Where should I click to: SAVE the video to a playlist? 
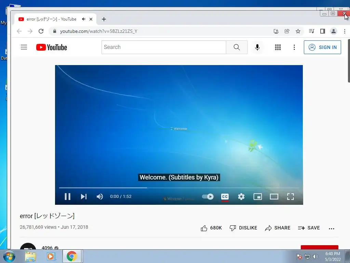pyautogui.click(x=309, y=228)
